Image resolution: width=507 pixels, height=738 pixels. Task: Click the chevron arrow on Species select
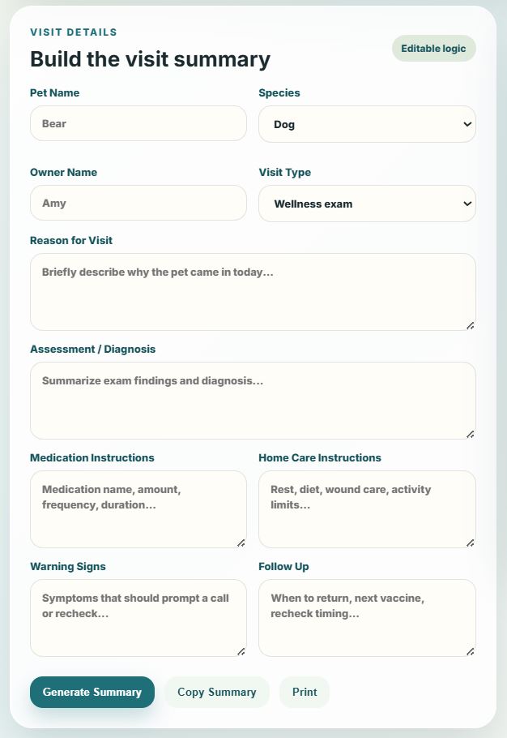467,124
